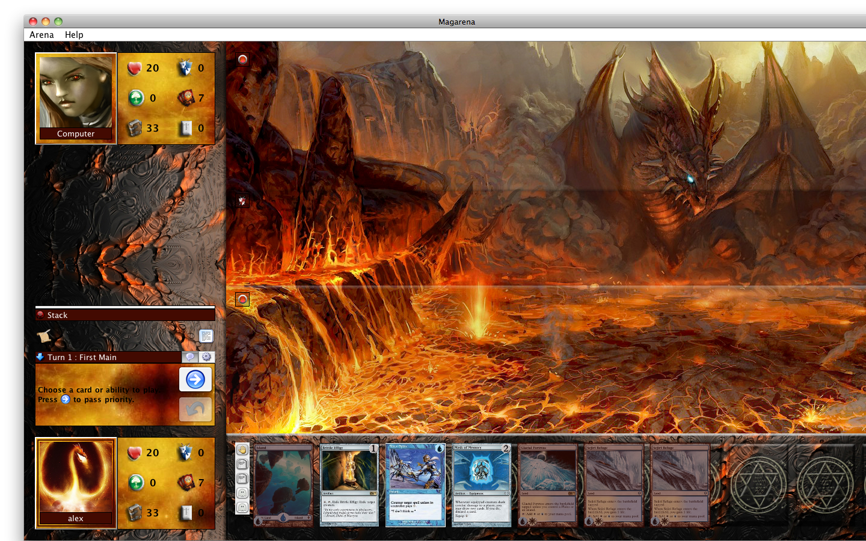The width and height of the screenshot is (866, 541).
Task: Select the Brittle Effigy card
Action: (x=349, y=485)
